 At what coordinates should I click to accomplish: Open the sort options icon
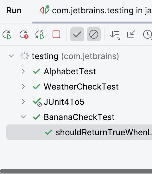[x=115, y=35]
